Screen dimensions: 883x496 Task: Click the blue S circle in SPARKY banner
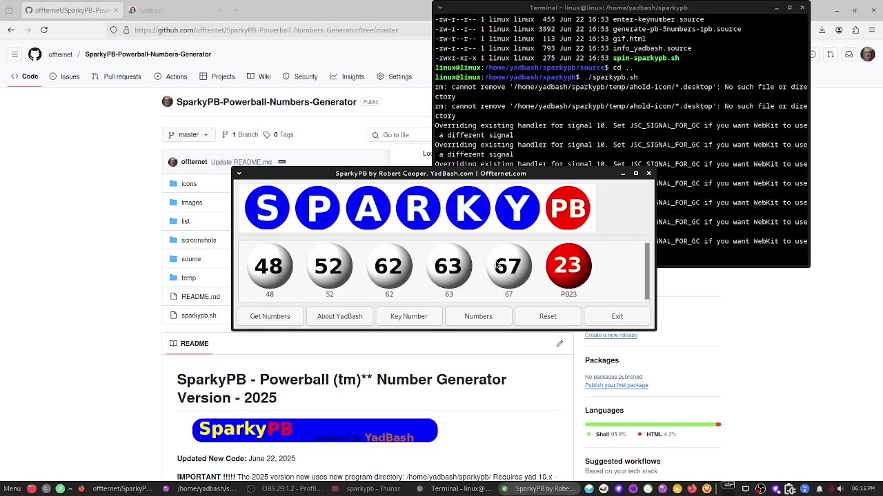(267, 207)
